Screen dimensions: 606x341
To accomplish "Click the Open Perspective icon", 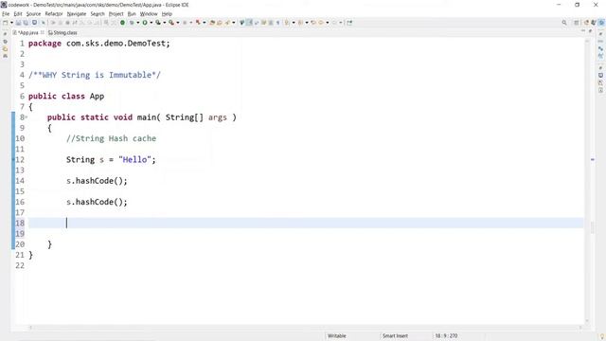I will [577, 23].
